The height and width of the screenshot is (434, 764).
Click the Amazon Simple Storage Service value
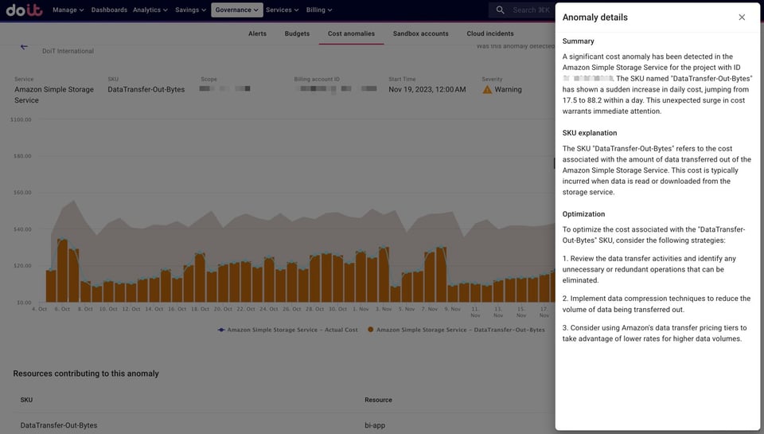[x=54, y=95]
